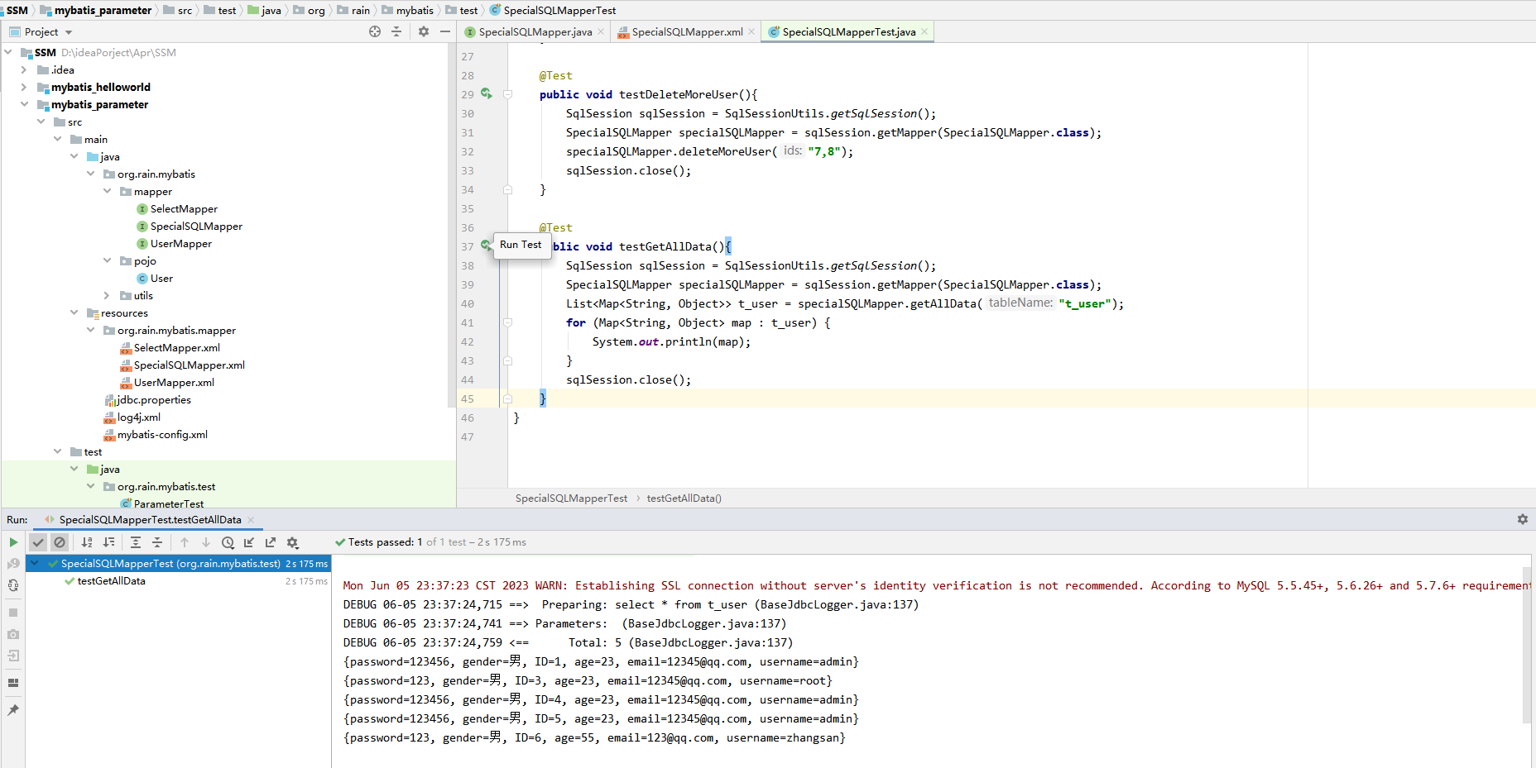
Task: Expand the .idea folder
Action: pyautogui.click(x=24, y=69)
